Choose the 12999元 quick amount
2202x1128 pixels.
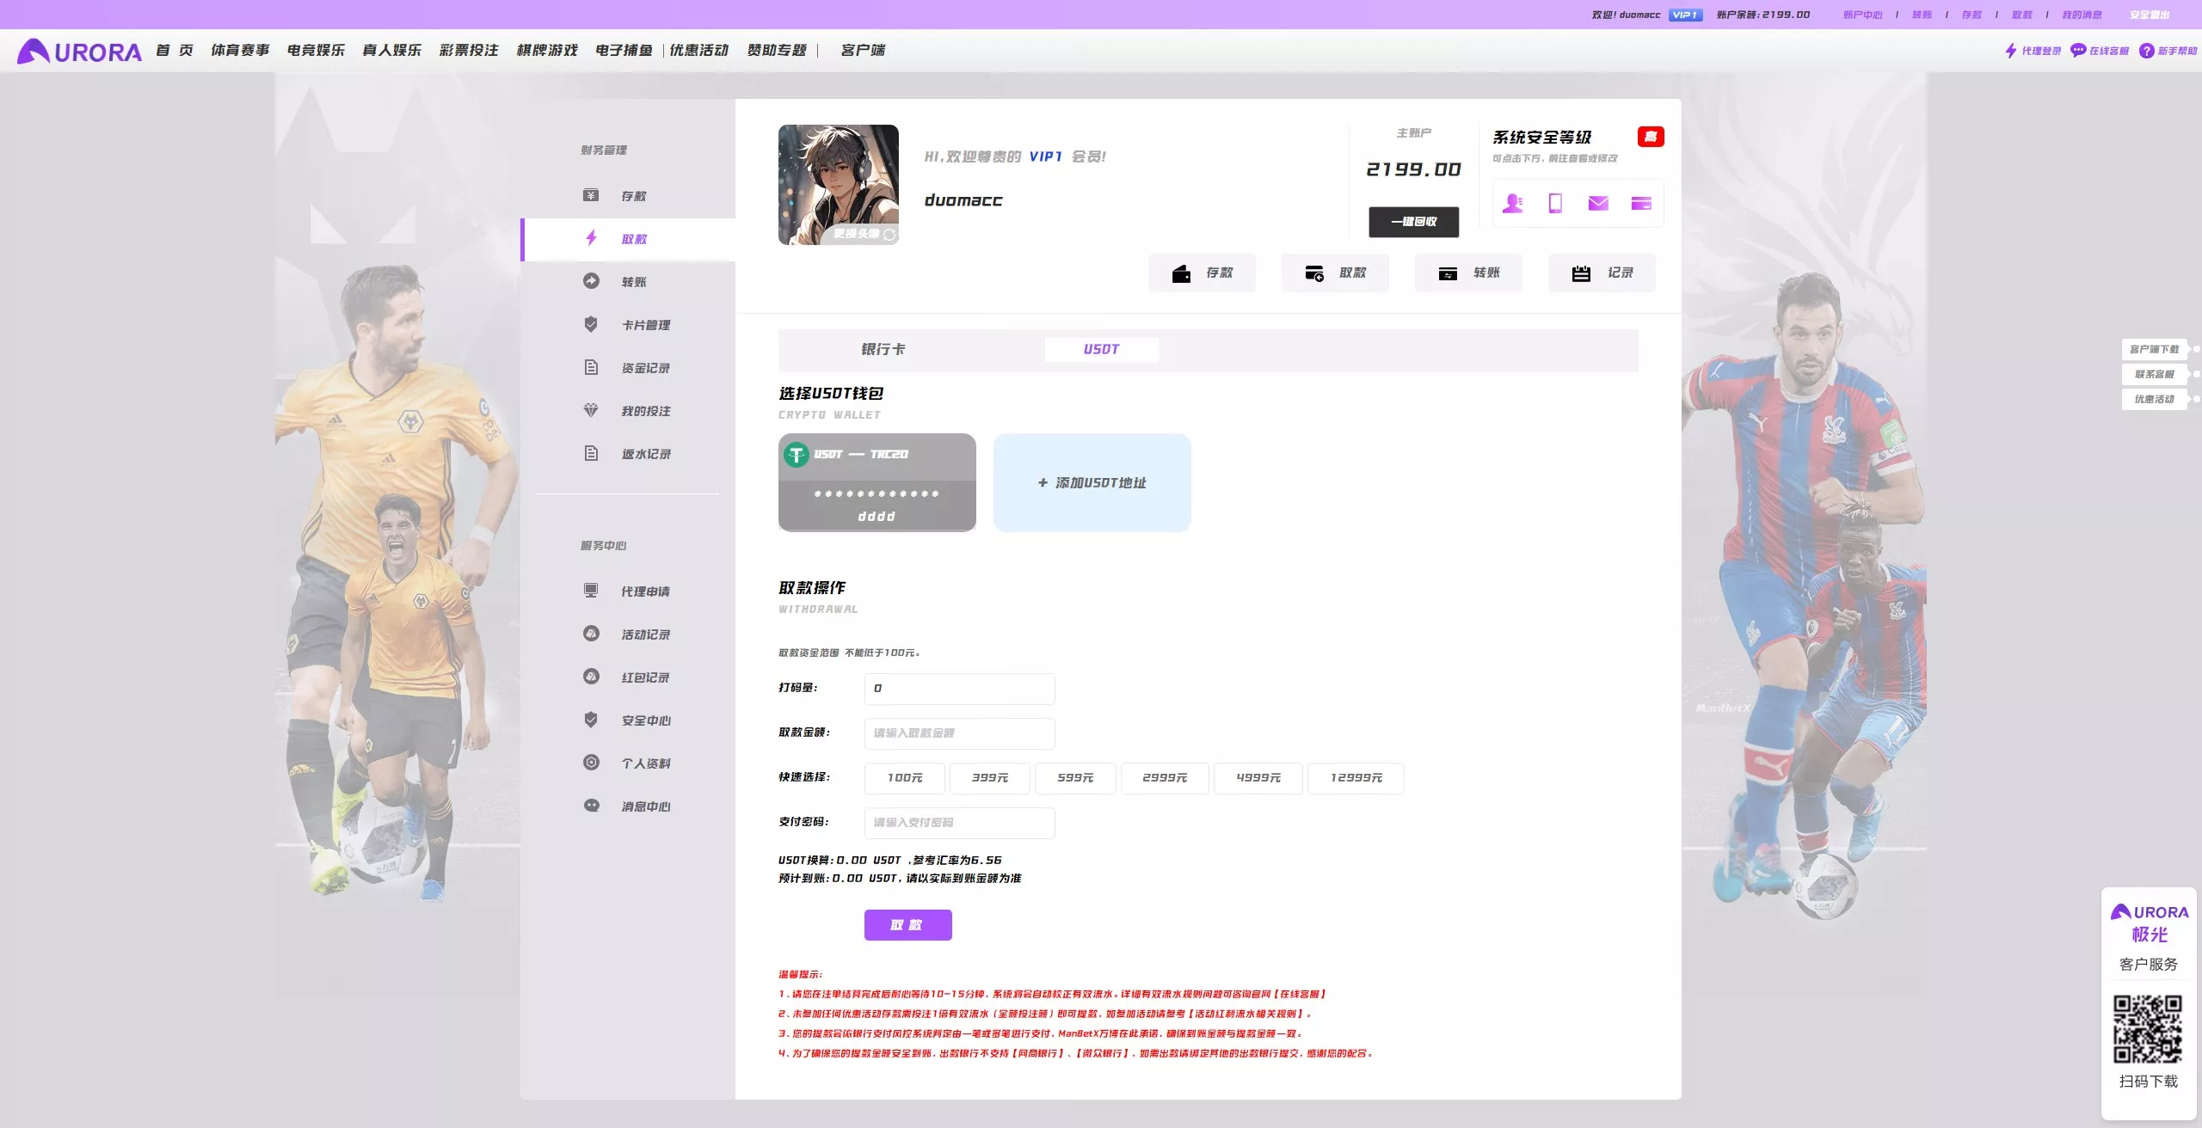tap(1356, 778)
